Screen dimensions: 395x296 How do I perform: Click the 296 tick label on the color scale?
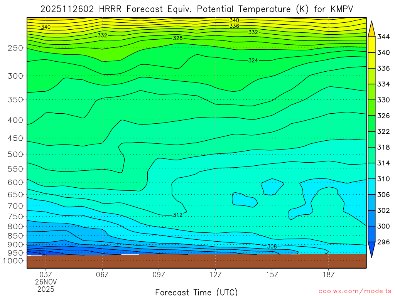click(x=383, y=242)
